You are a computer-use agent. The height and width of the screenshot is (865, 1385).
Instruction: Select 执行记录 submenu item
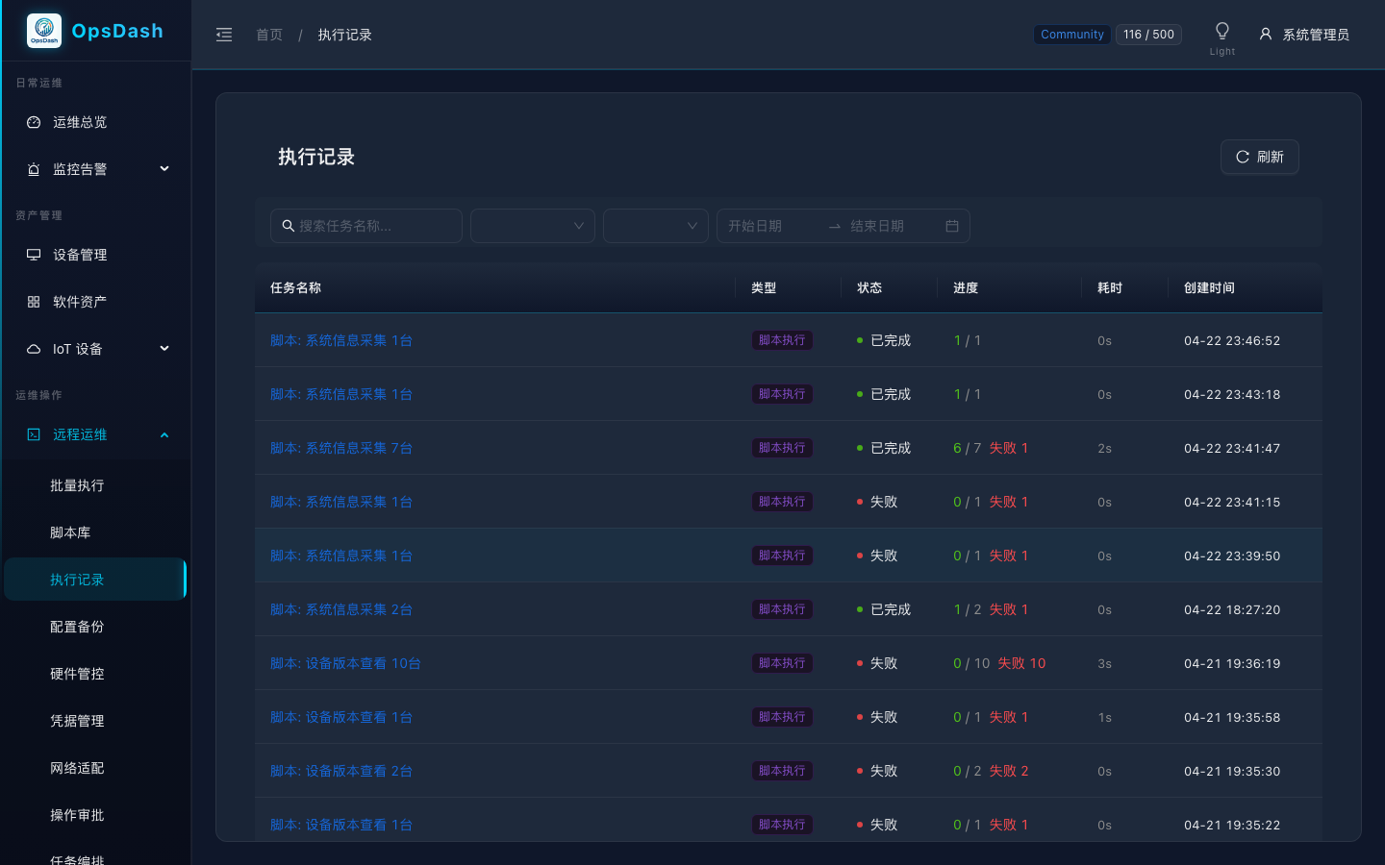pyautogui.click(x=95, y=580)
